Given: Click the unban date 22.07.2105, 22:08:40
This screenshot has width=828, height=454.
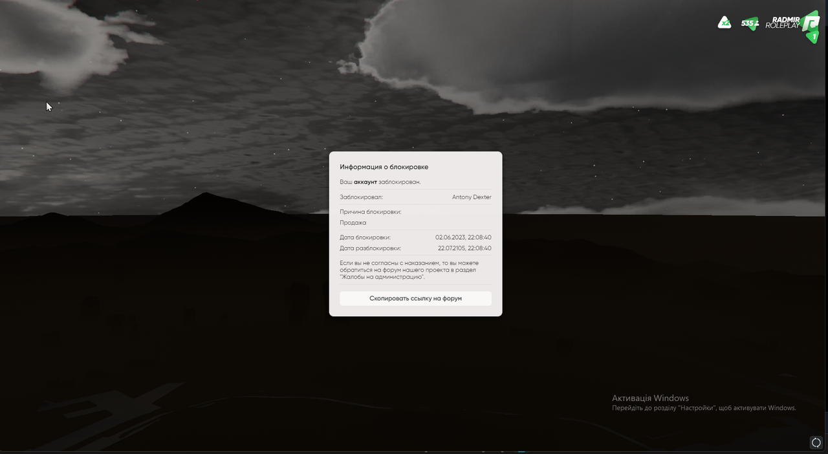Looking at the screenshot, I should 464,248.
